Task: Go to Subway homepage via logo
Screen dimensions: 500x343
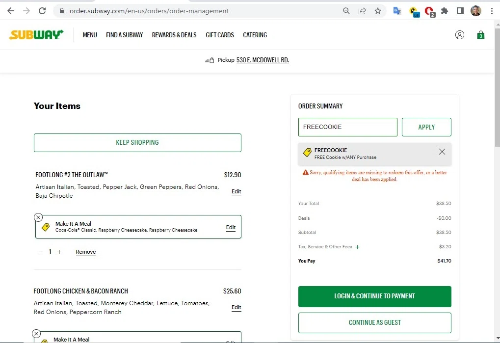Action: point(36,35)
